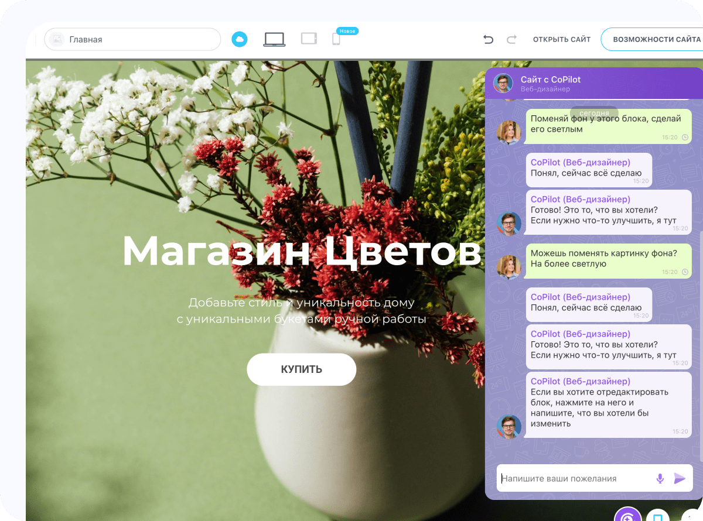Click message Если вы хотите отредактировать блок
The height and width of the screenshot is (521, 703).
click(608, 404)
